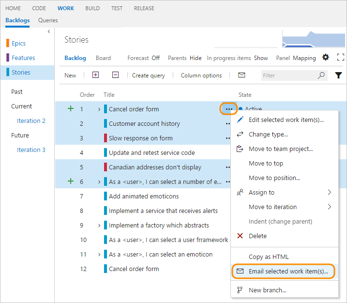Click Move to team project icon

pos(240,149)
